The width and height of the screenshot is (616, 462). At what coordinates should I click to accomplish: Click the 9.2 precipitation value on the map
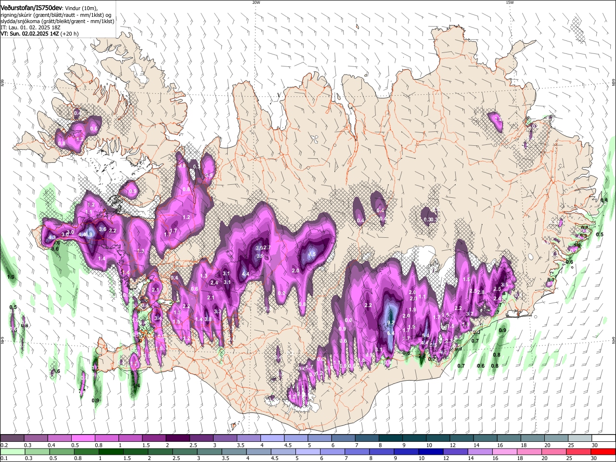tap(391, 323)
